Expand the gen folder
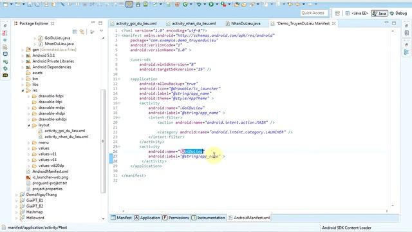412x232 pixels. point(23,50)
